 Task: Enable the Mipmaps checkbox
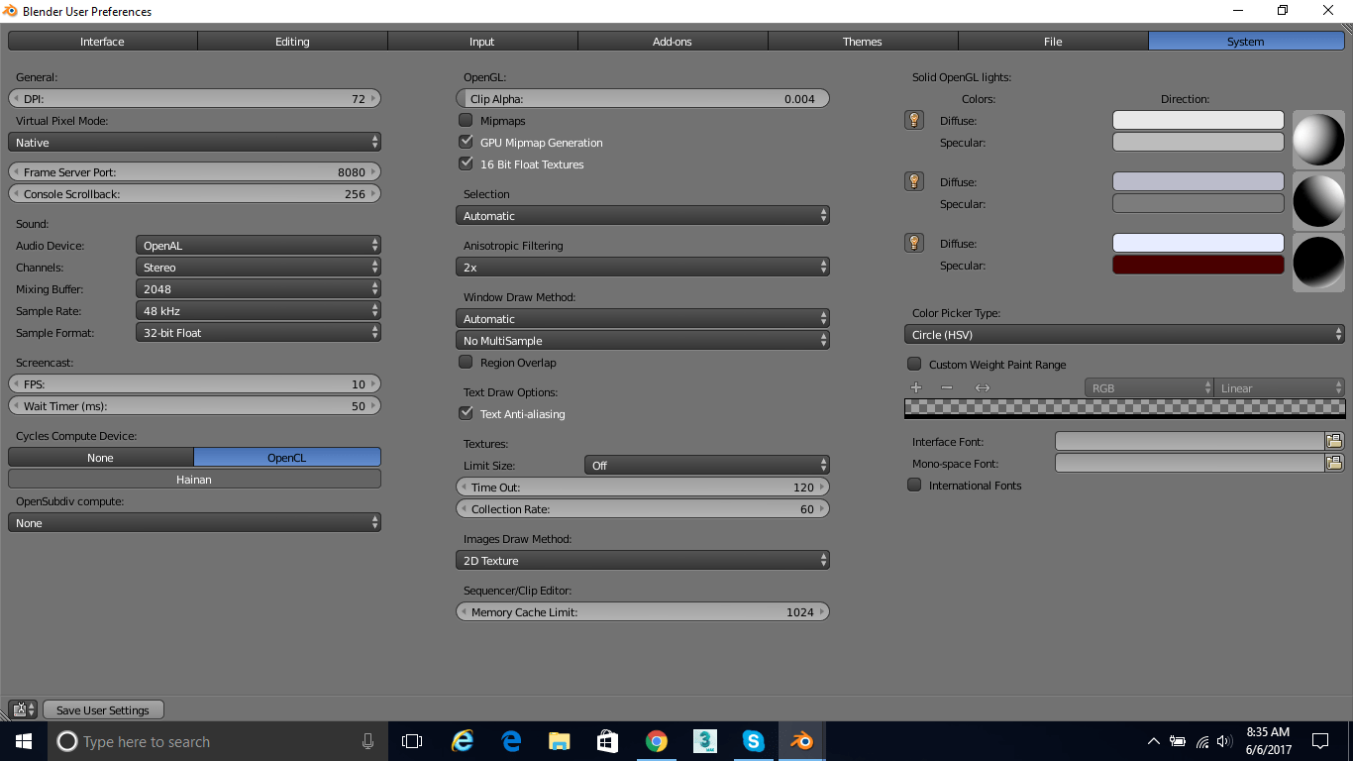click(466, 120)
